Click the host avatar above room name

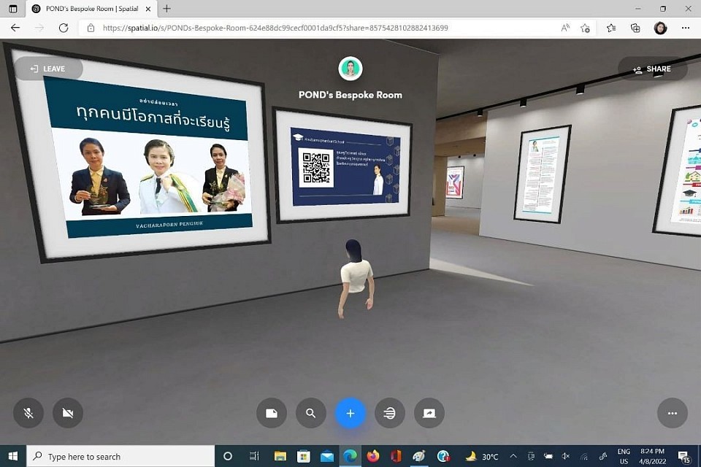click(350, 69)
